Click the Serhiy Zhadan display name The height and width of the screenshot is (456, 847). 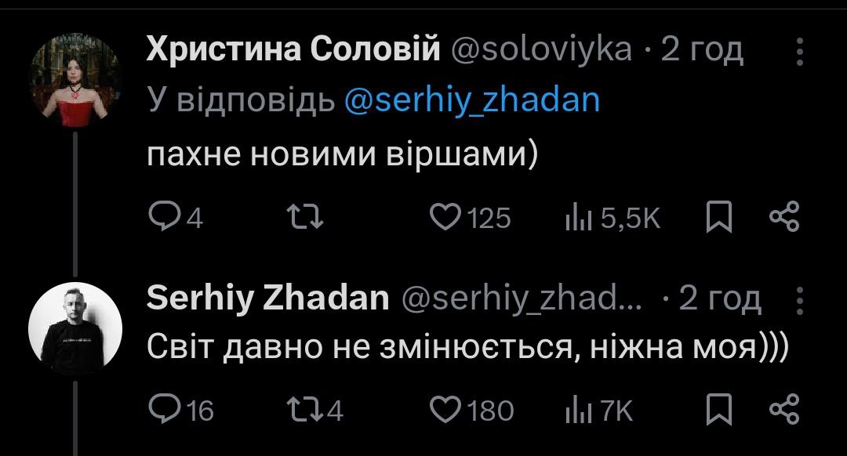[x=267, y=299]
